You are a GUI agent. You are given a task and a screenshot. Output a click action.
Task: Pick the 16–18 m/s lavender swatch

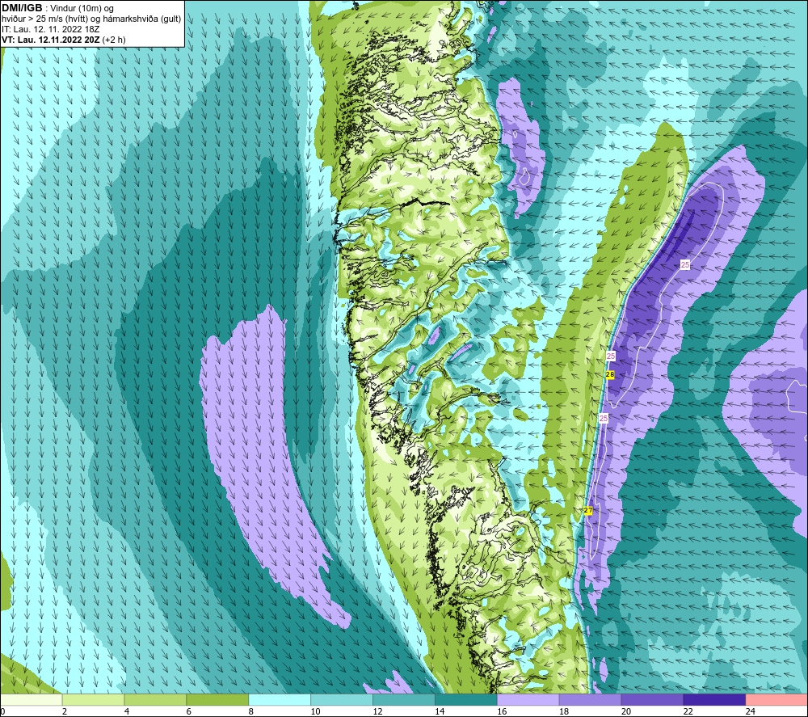coord(528,699)
